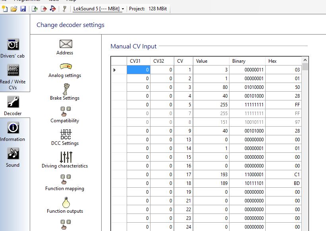Save project with the floppy disk icon

pyautogui.click(x=23, y=8)
